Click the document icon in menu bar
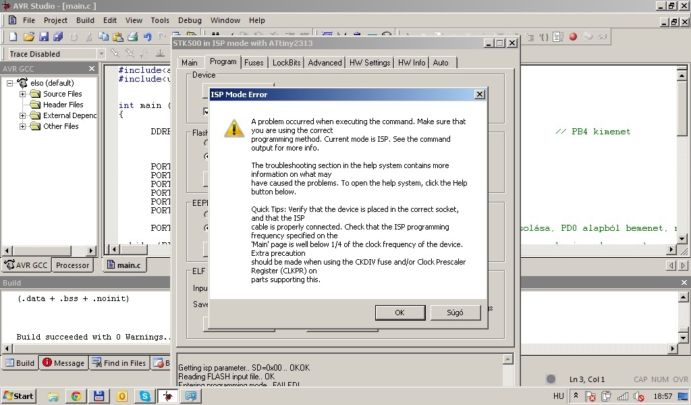691x405 pixels. [x=12, y=20]
